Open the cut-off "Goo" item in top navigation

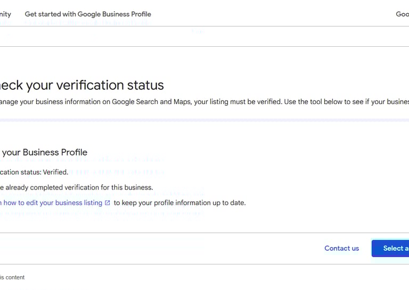click(x=402, y=14)
